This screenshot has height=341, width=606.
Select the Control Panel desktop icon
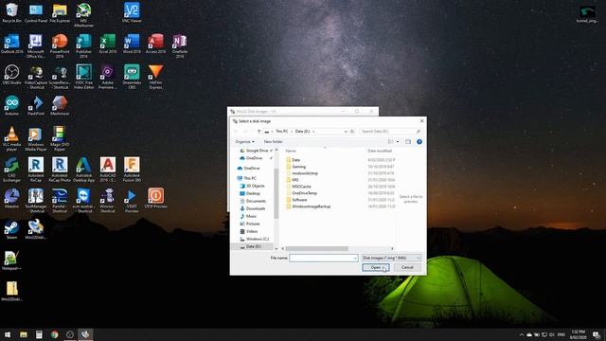(x=36, y=12)
